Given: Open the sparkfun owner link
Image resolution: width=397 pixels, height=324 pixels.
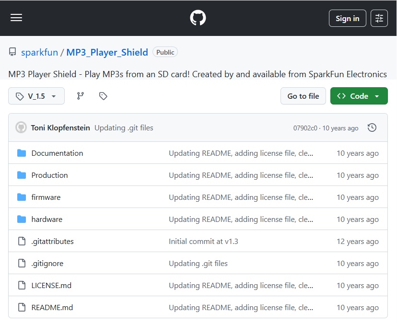Looking at the screenshot, I should coord(39,52).
